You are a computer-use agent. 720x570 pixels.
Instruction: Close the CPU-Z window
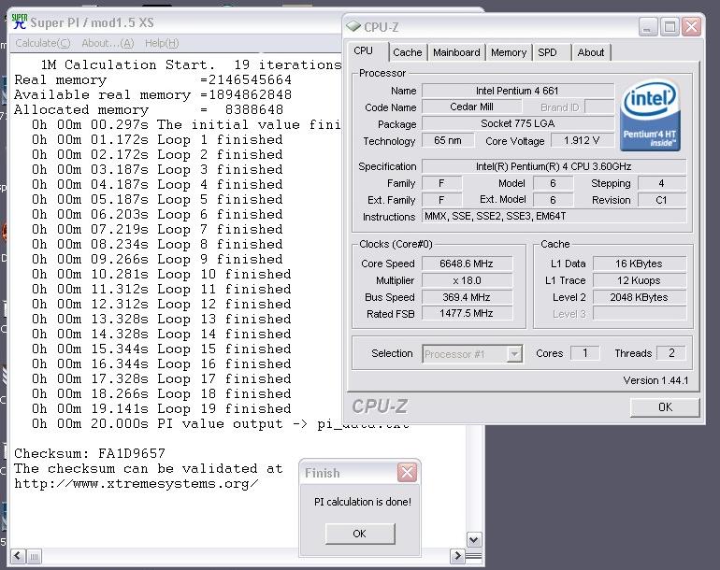point(692,27)
